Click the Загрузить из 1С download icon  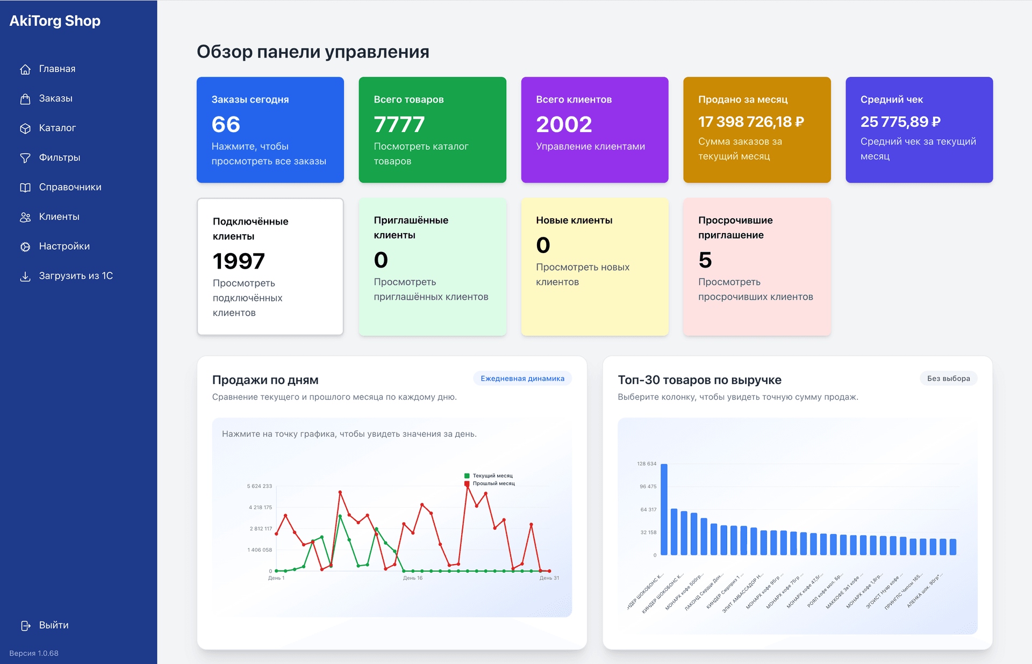(25, 276)
